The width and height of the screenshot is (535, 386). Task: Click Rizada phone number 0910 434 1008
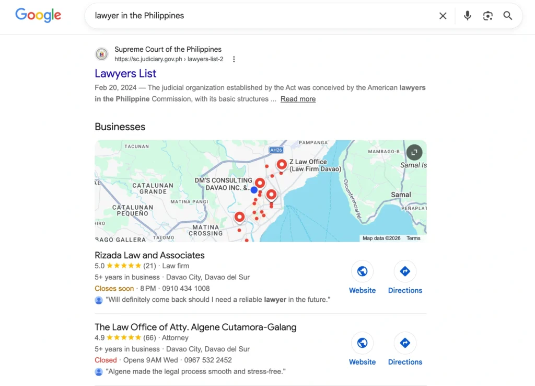tap(186, 289)
